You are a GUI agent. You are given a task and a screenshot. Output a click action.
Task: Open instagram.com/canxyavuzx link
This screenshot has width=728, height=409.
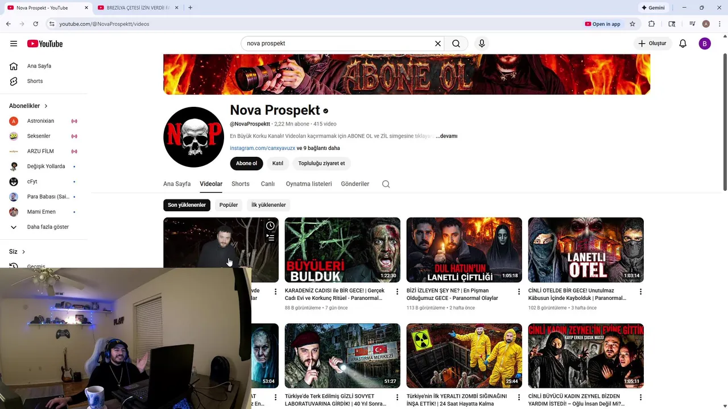coord(262,148)
